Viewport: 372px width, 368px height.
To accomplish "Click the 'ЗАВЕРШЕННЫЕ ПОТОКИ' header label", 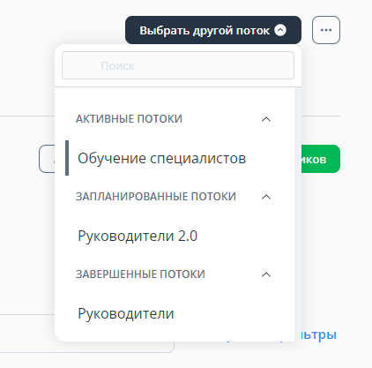I will 140,274.
